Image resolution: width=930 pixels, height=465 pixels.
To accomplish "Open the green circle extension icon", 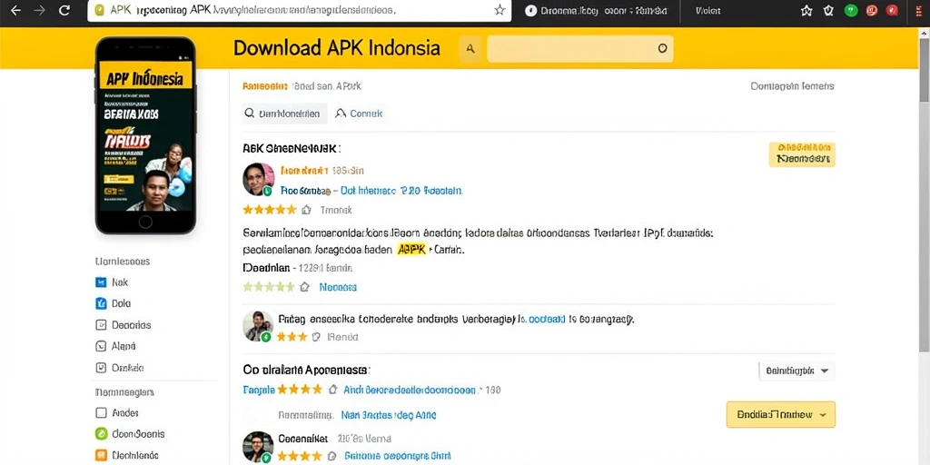I will [x=851, y=11].
